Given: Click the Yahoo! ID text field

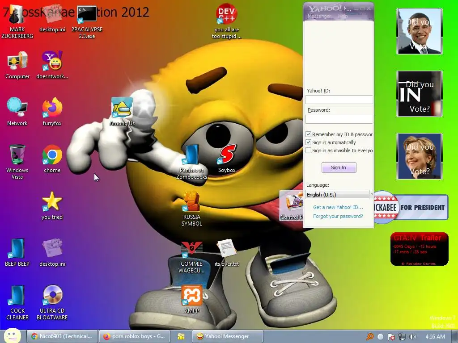Looking at the screenshot, I should pyautogui.click(x=339, y=100).
